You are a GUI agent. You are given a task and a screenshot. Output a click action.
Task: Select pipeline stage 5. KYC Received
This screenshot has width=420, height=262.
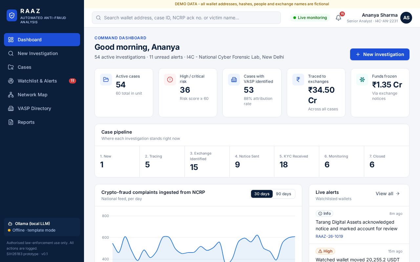[297, 162]
